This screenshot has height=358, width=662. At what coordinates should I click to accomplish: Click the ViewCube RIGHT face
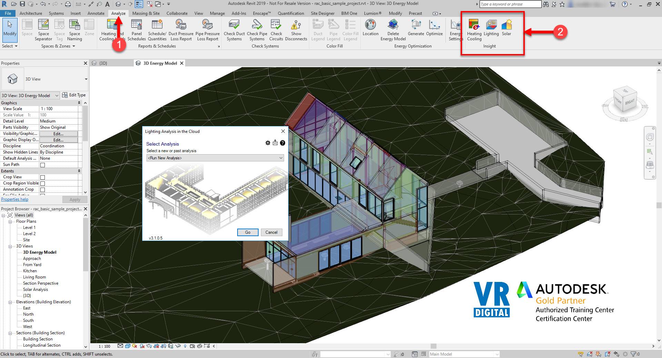coord(630,102)
